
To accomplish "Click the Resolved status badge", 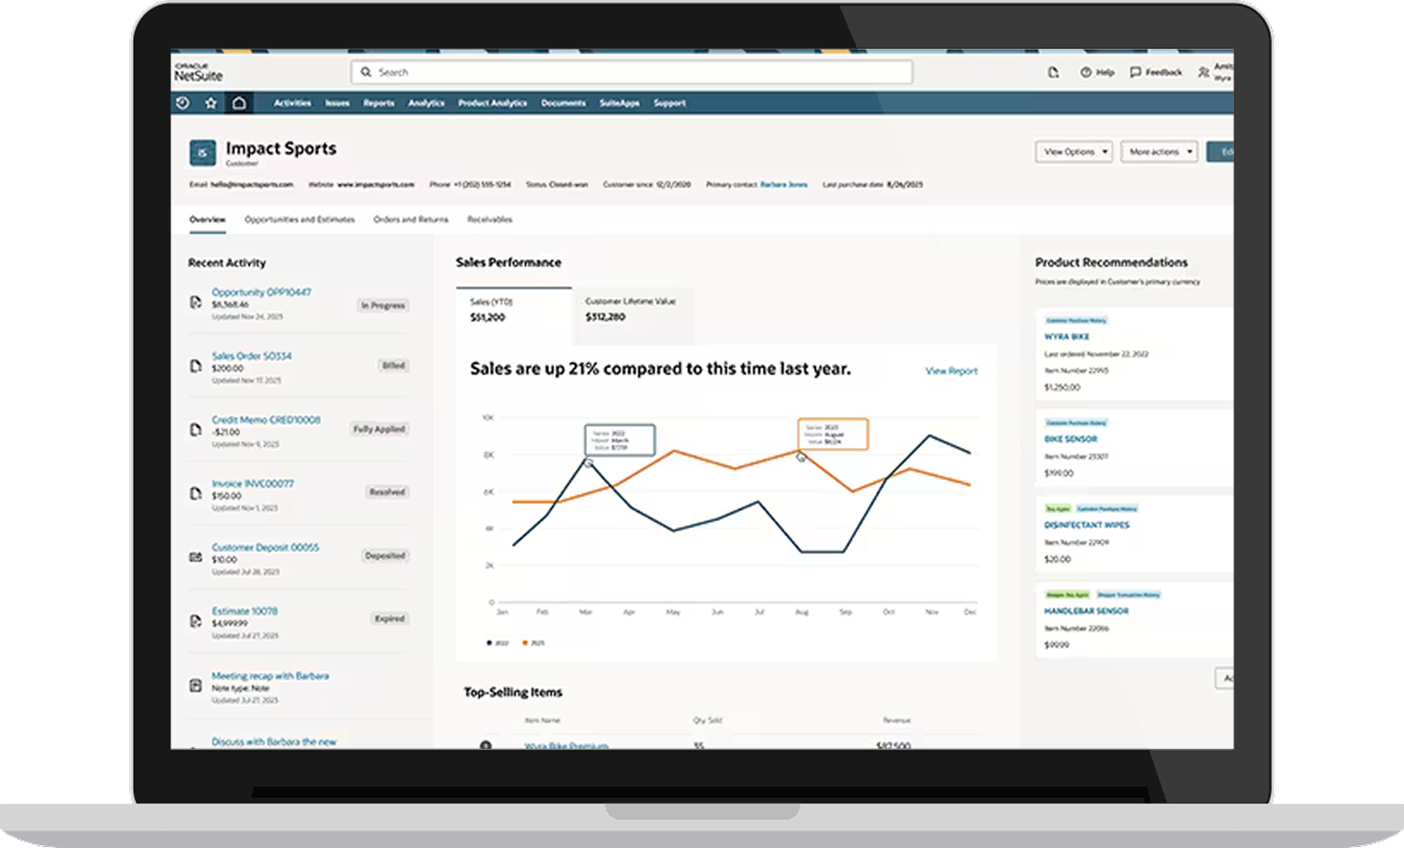I will point(387,491).
